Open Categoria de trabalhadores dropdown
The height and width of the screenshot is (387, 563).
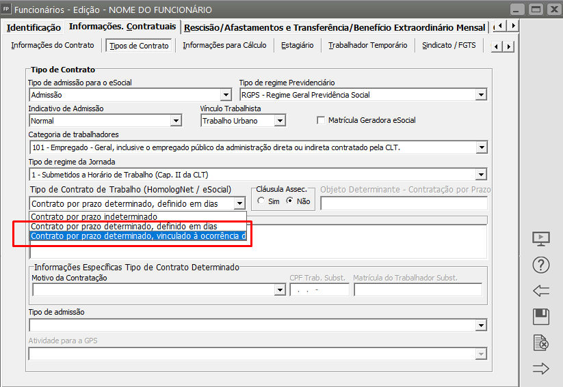(481, 147)
